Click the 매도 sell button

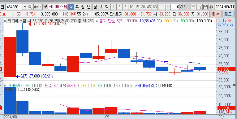pyautogui.click(x=228, y=14)
